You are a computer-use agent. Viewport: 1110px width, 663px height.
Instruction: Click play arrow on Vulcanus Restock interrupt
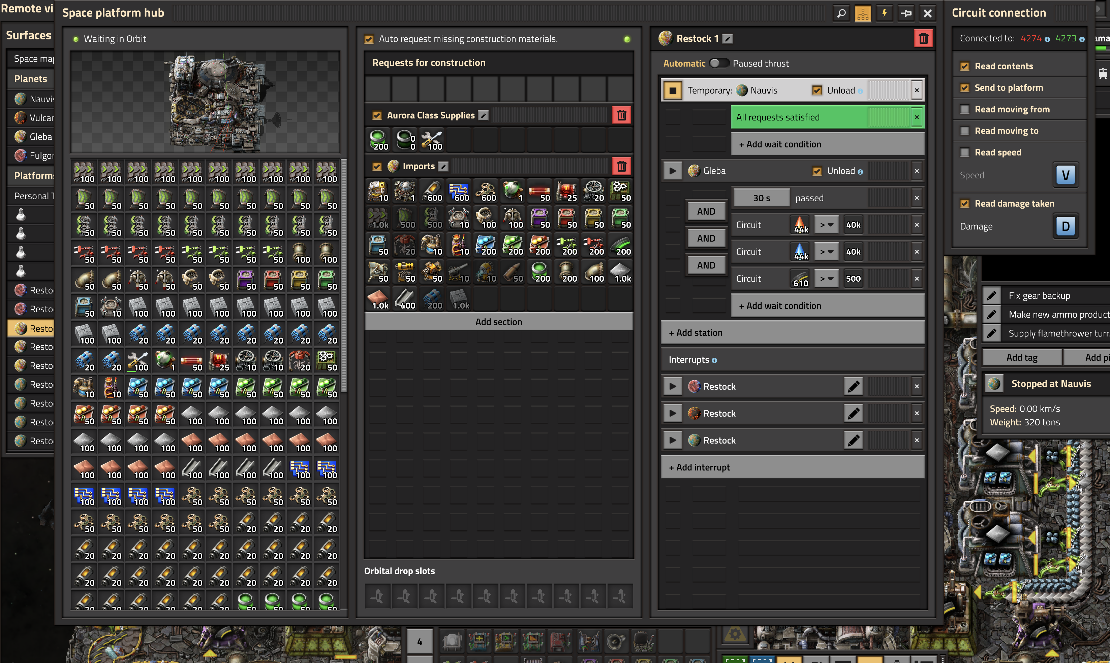(673, 413)
